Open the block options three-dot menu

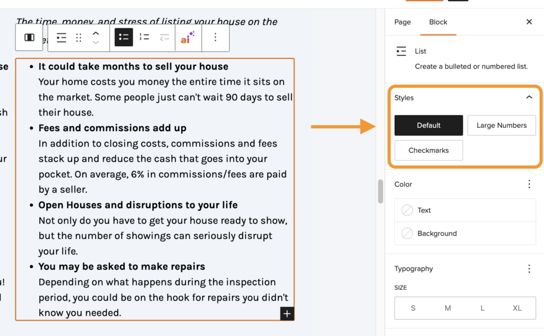215,37
